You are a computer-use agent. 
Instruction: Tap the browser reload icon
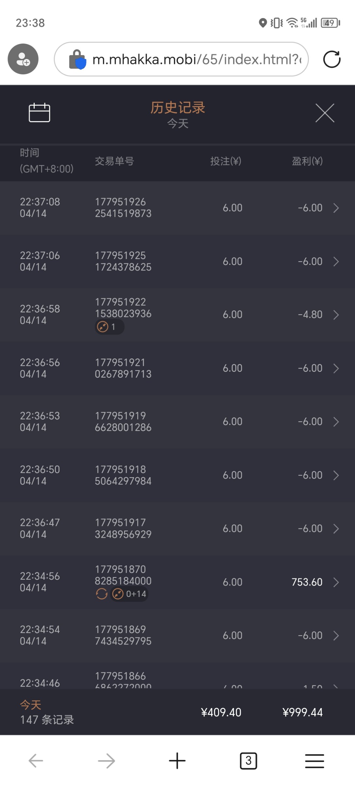click(331, 59)
